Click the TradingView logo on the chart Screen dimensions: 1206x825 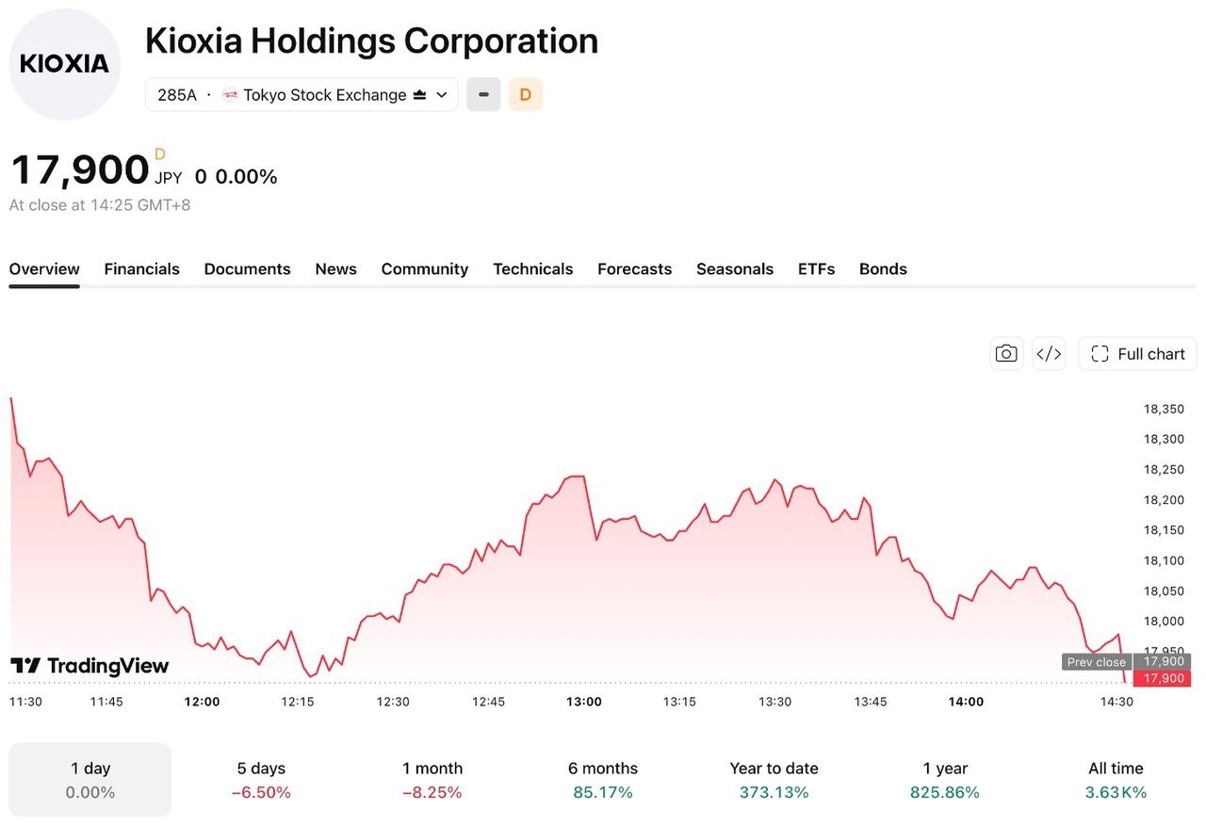(x=90, y=666)
